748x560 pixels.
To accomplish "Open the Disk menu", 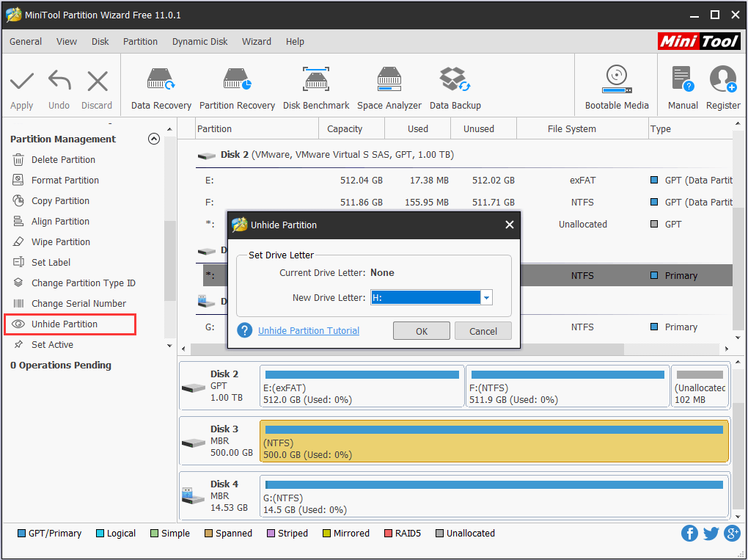I will [x=100, y=42].
